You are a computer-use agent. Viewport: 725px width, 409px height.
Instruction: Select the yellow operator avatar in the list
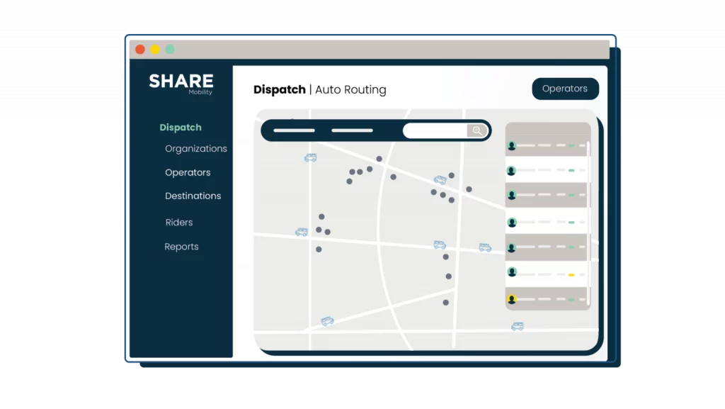tap(512, 299)
